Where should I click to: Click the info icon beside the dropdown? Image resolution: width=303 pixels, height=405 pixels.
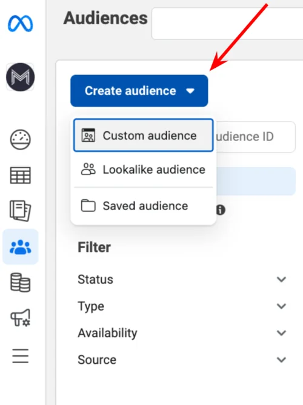[x=221, y=210]
